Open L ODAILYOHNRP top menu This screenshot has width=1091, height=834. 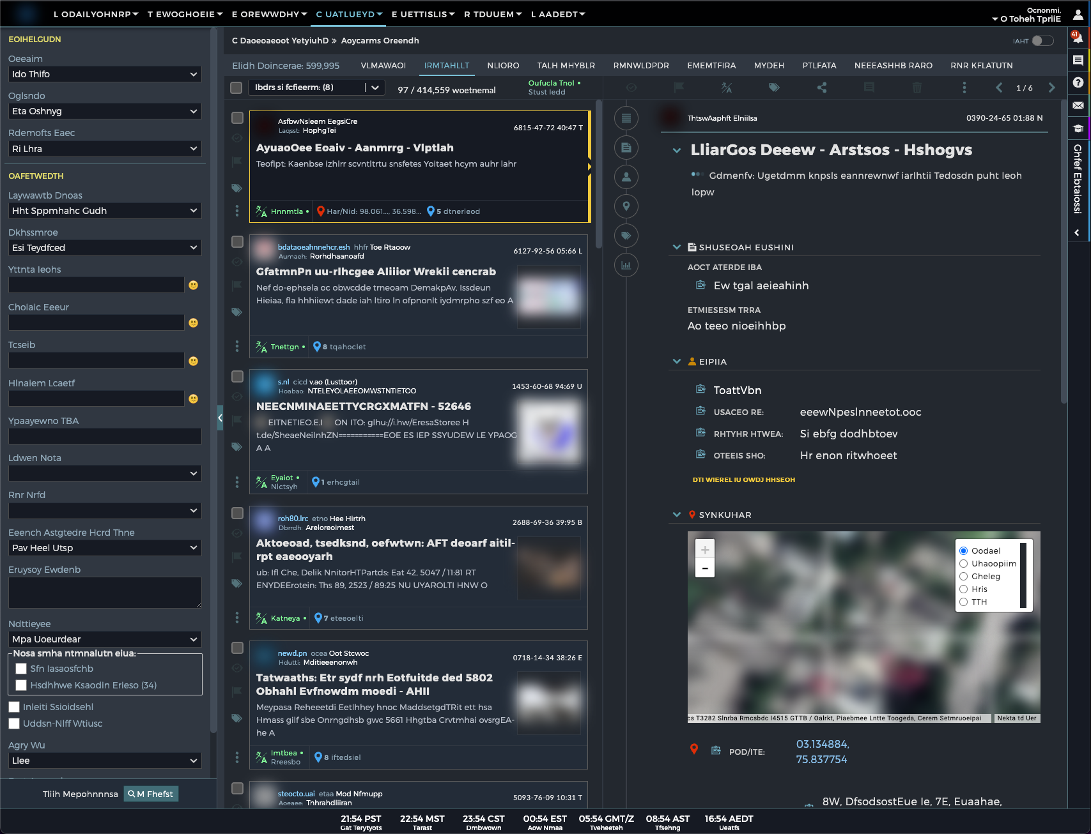(x=96, y=14)
